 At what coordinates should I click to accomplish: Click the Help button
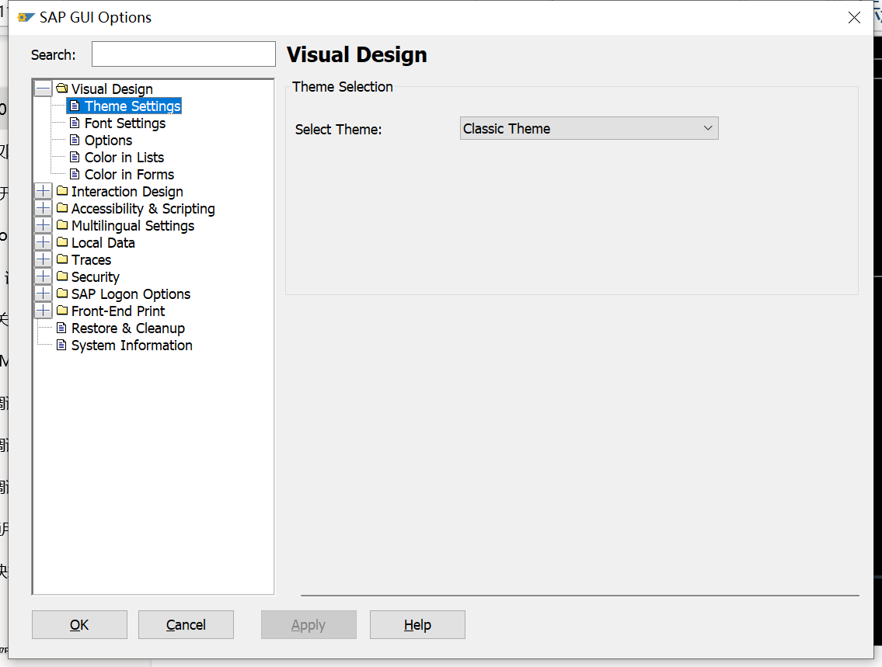coord(417,624)
